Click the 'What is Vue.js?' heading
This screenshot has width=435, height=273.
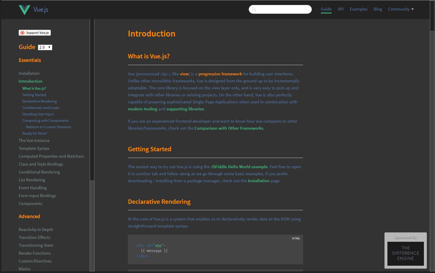(149, 56)
